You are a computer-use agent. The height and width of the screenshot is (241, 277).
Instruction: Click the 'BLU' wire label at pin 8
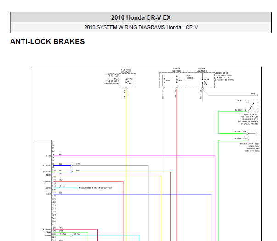[61, 164]
